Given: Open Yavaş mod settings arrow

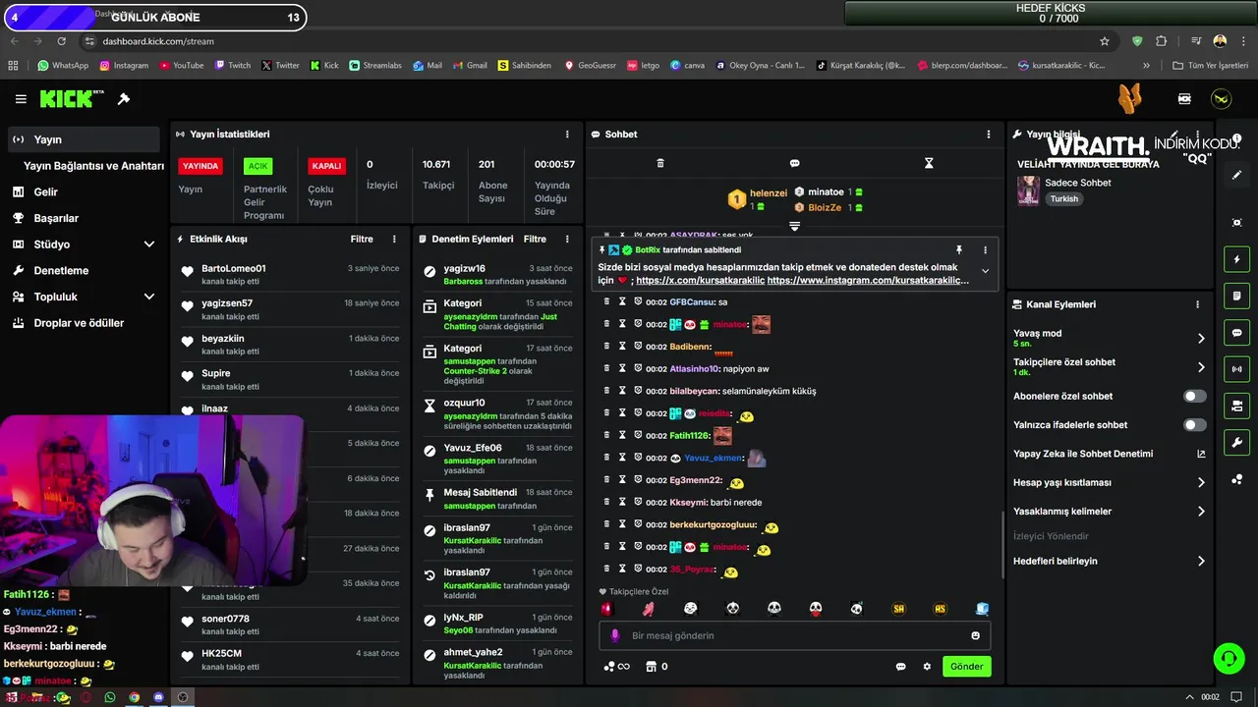Looking at the screenshot, I should [1201, 339].
